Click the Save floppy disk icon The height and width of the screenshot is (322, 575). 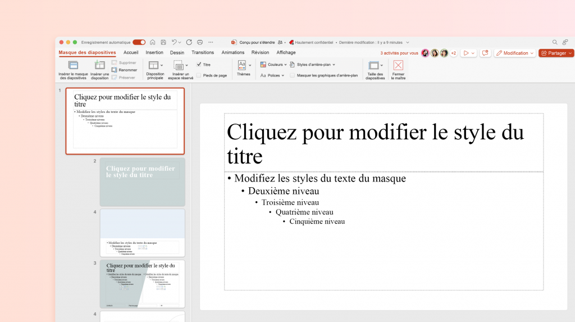click(x=163, y=42)
